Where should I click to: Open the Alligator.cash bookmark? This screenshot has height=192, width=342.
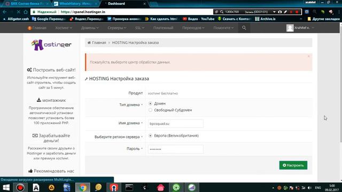[16, 19]
